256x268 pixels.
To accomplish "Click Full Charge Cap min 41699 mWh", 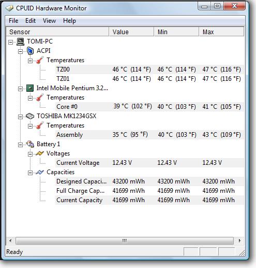I will pyautogui.click(x=173, y=191).
